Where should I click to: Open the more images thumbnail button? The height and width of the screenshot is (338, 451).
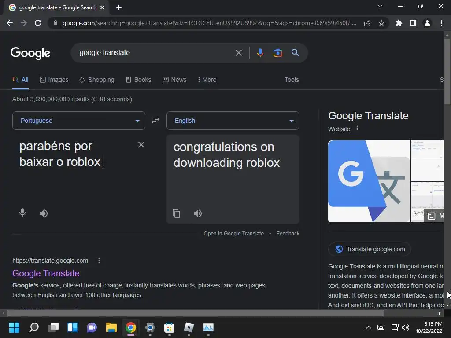coord(434,216)
